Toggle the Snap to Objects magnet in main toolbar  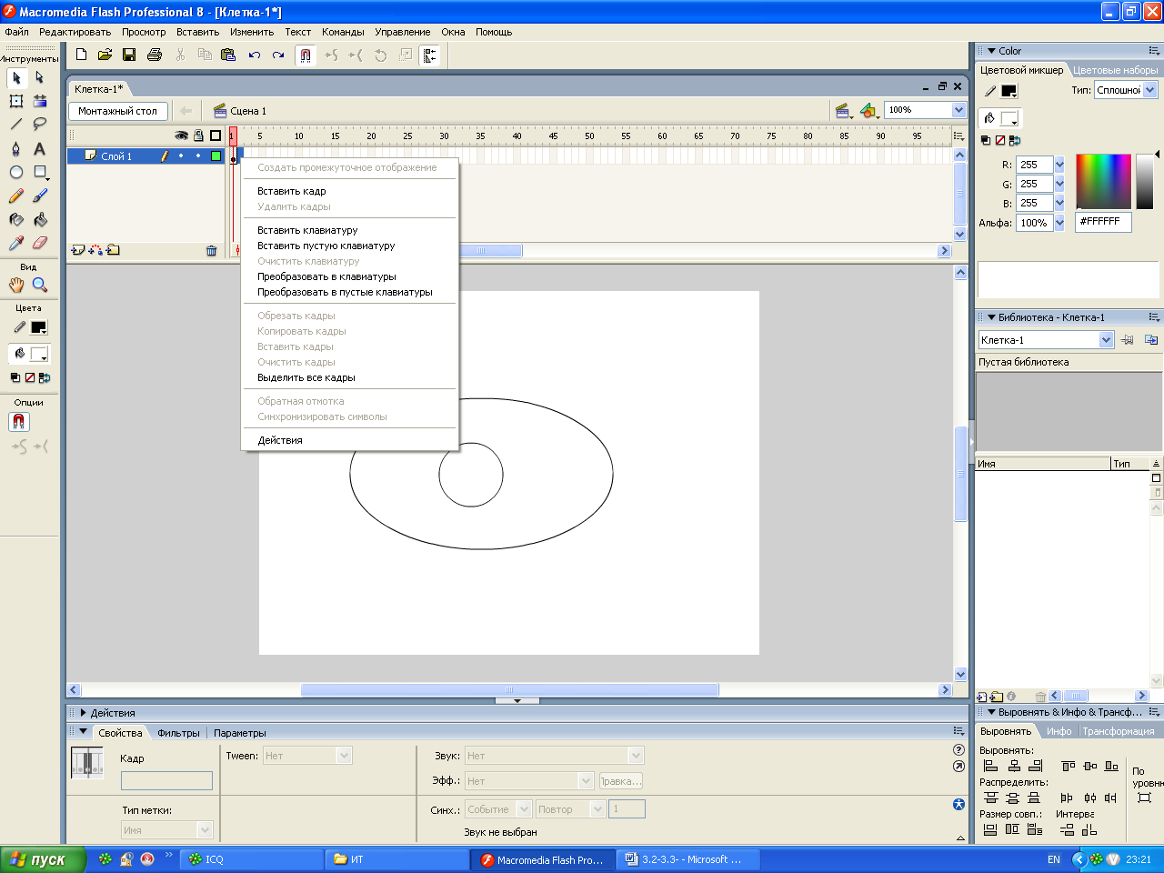pos(306,55)
